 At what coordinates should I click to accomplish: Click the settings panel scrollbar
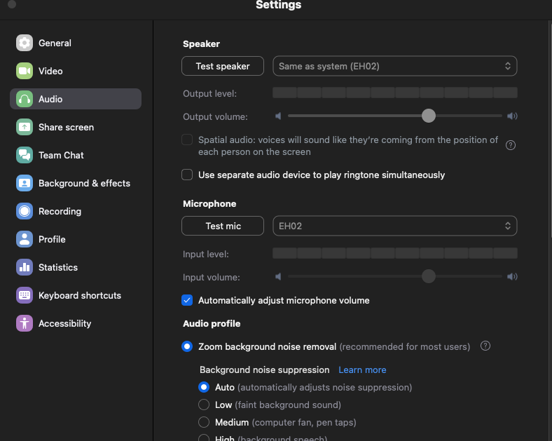(x=550, y=130)
